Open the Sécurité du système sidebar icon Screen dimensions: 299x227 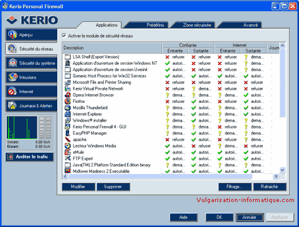pyautogui.click(x=12, y=63)
